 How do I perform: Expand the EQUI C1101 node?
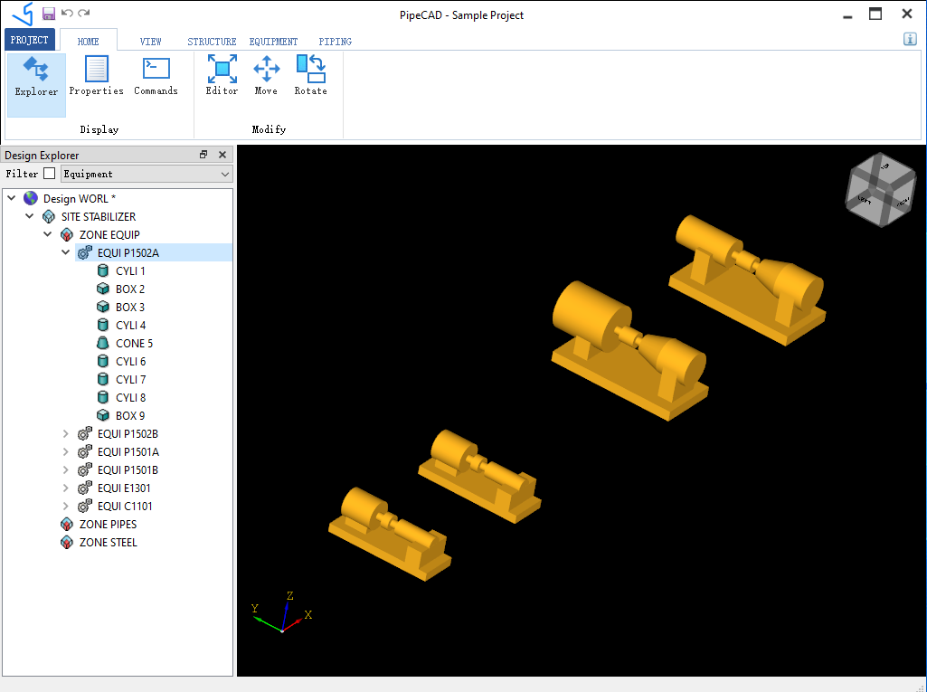(x=66, y=507)
